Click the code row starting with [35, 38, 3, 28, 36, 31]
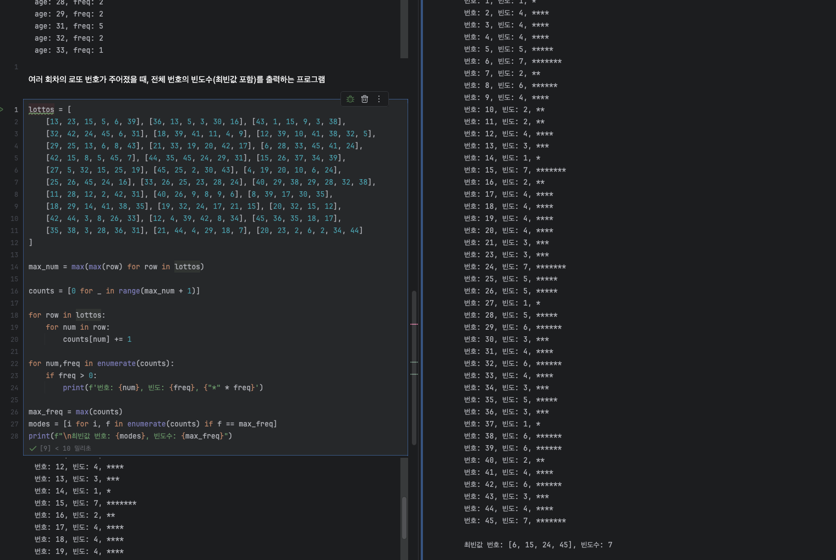 tap(205, 230)
